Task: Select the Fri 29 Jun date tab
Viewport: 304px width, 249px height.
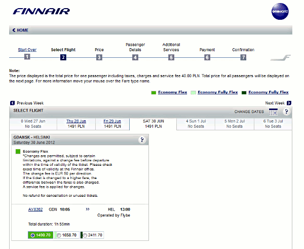Action: point(112,124)
